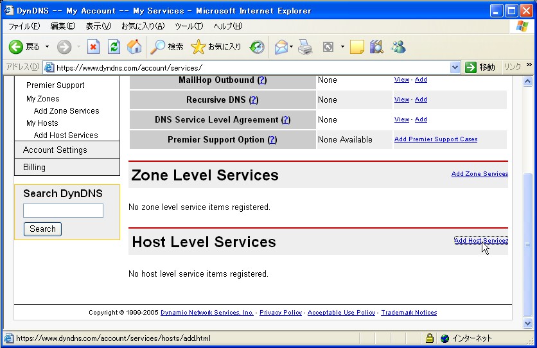The width and height of the screenshot is (537, 348).
Task: Open the History clock icon
Action: click(257, 47)
